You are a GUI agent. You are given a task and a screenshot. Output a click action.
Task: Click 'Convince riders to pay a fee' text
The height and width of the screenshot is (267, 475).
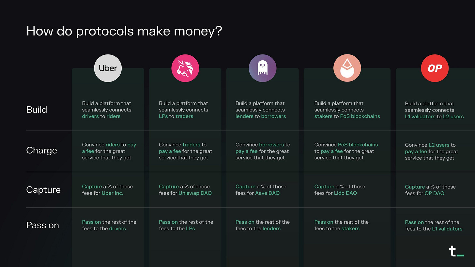coord(109,148)
